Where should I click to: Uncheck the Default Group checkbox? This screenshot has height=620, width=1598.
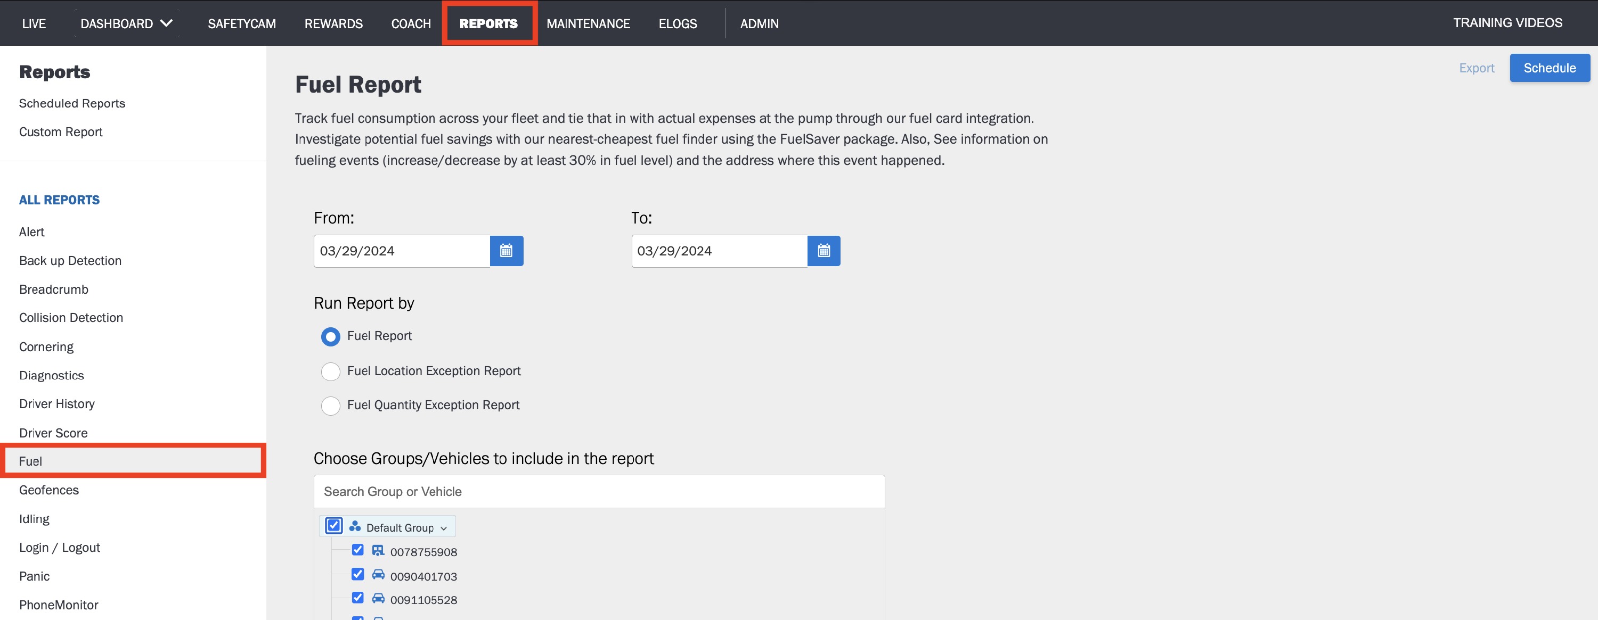point(334,526)
